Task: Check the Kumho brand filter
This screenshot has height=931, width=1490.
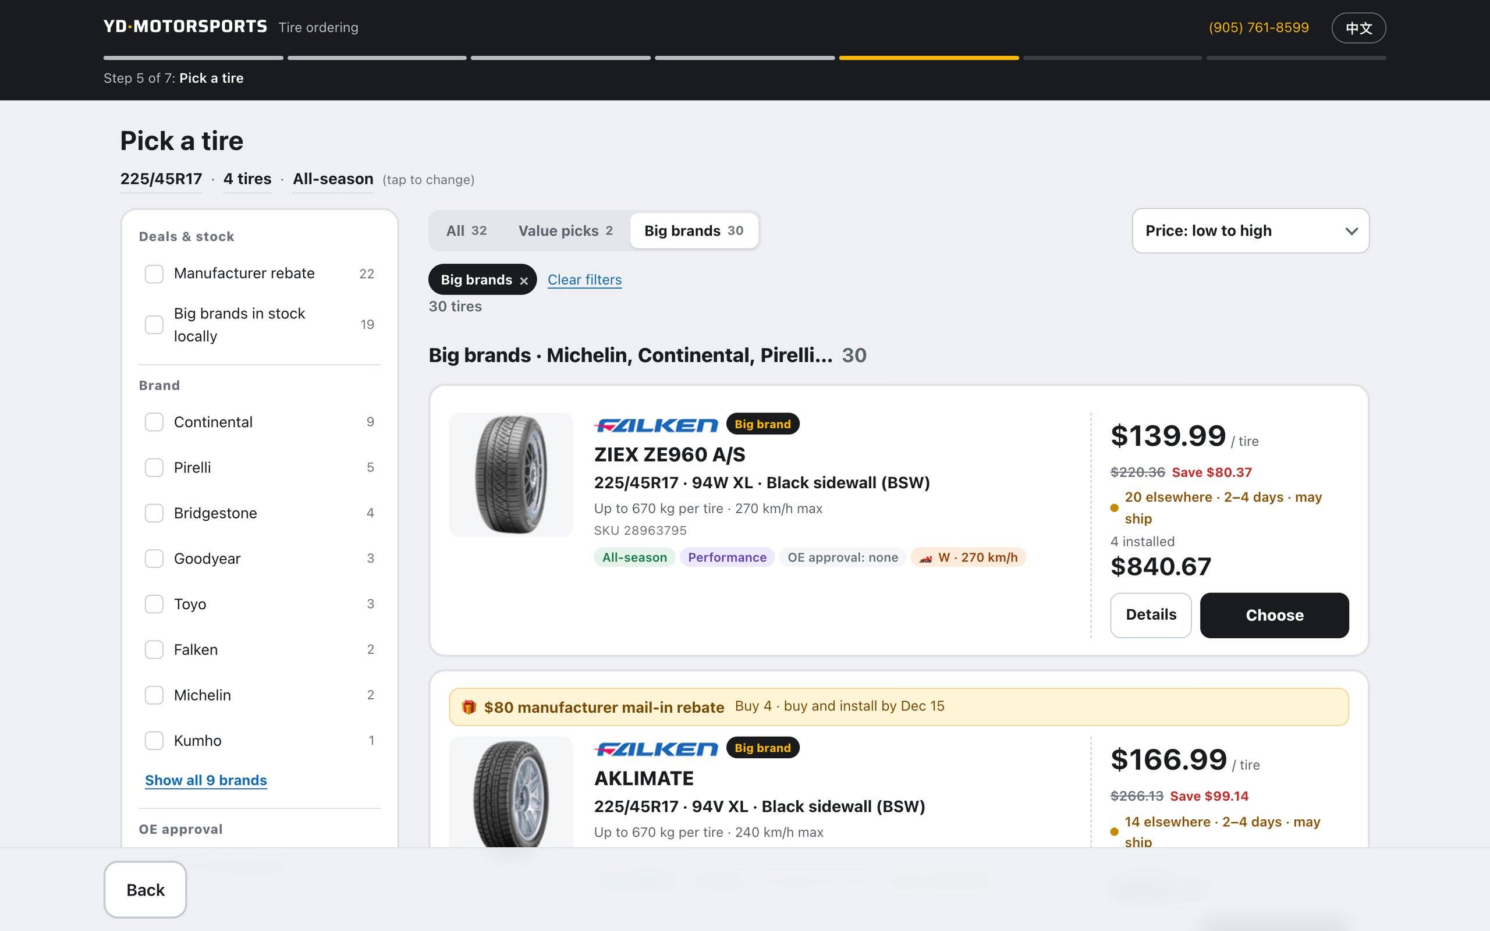Action: tap(154, 741)
